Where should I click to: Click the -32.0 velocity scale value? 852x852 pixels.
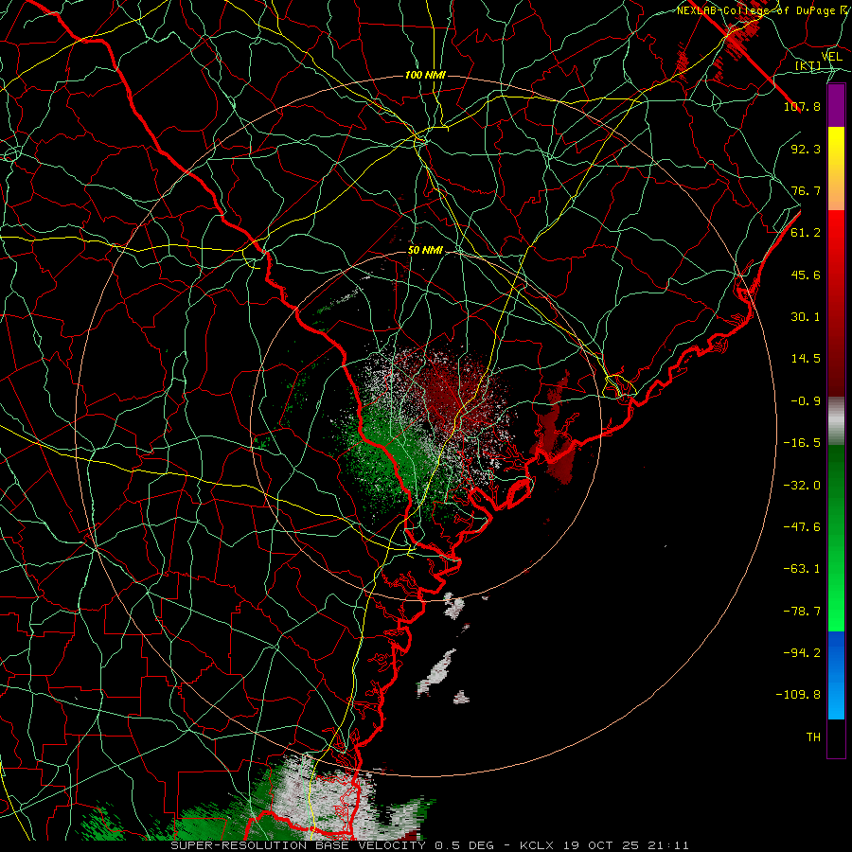802,486
